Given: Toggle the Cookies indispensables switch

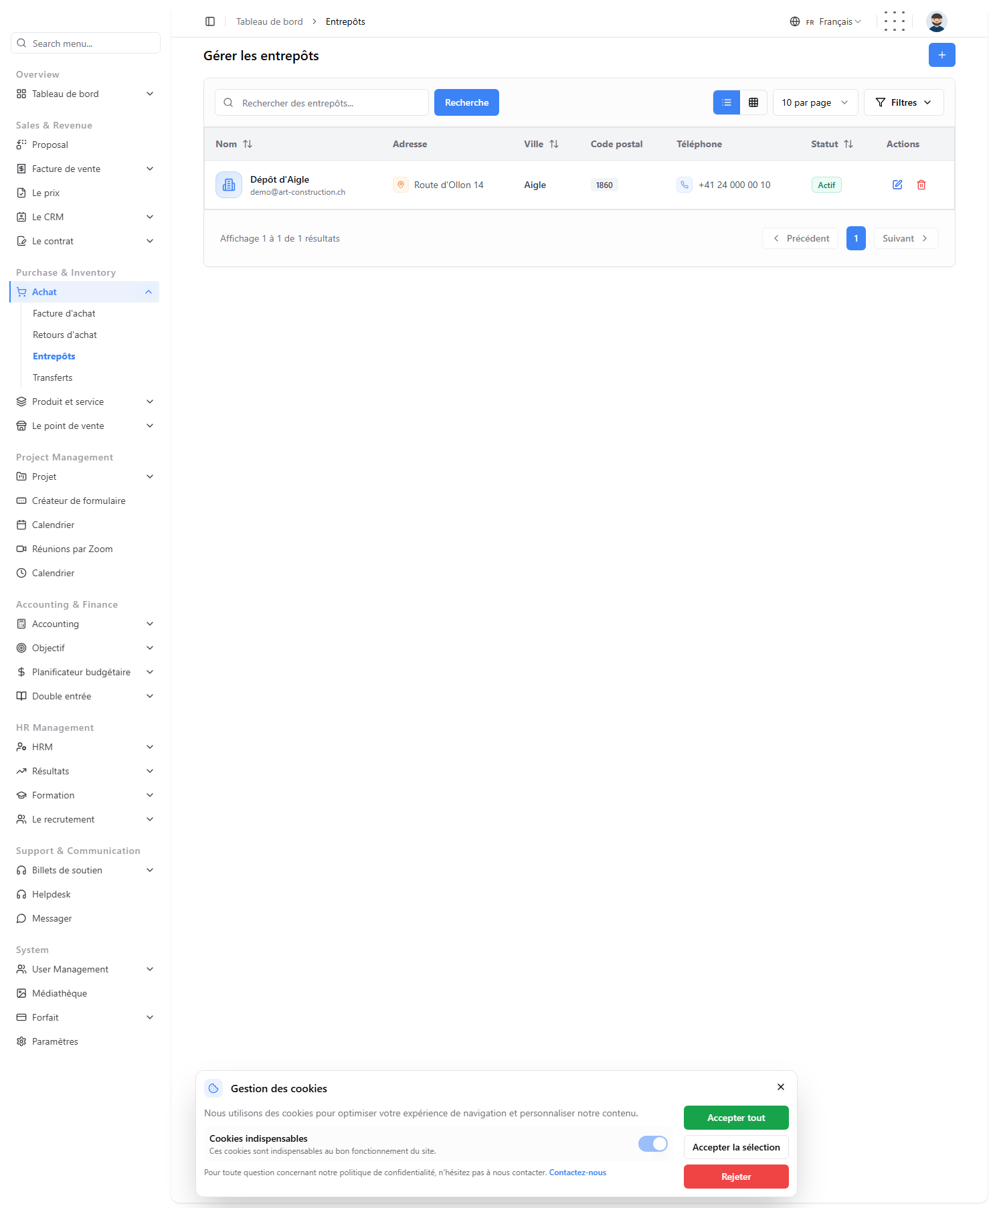Looking at the screenshot, I should tap(653, 1144).
